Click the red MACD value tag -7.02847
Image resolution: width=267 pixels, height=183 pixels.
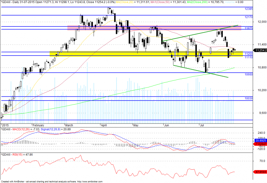[261, 144]
